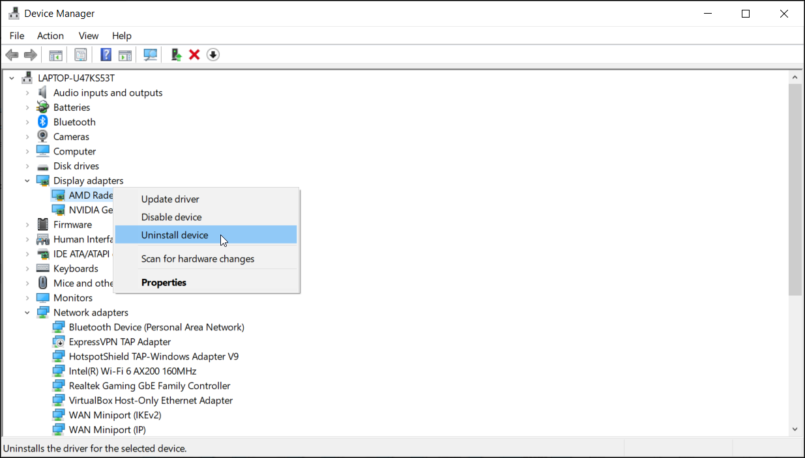Screen dimensions: 805x458
Task: Open the Action menu
Action: tap(50, 35)
